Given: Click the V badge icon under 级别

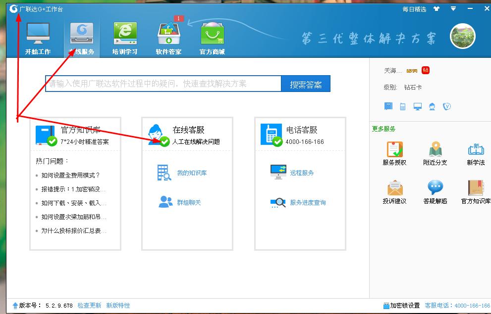Looking at the screenshot, I should click(447, 106).
